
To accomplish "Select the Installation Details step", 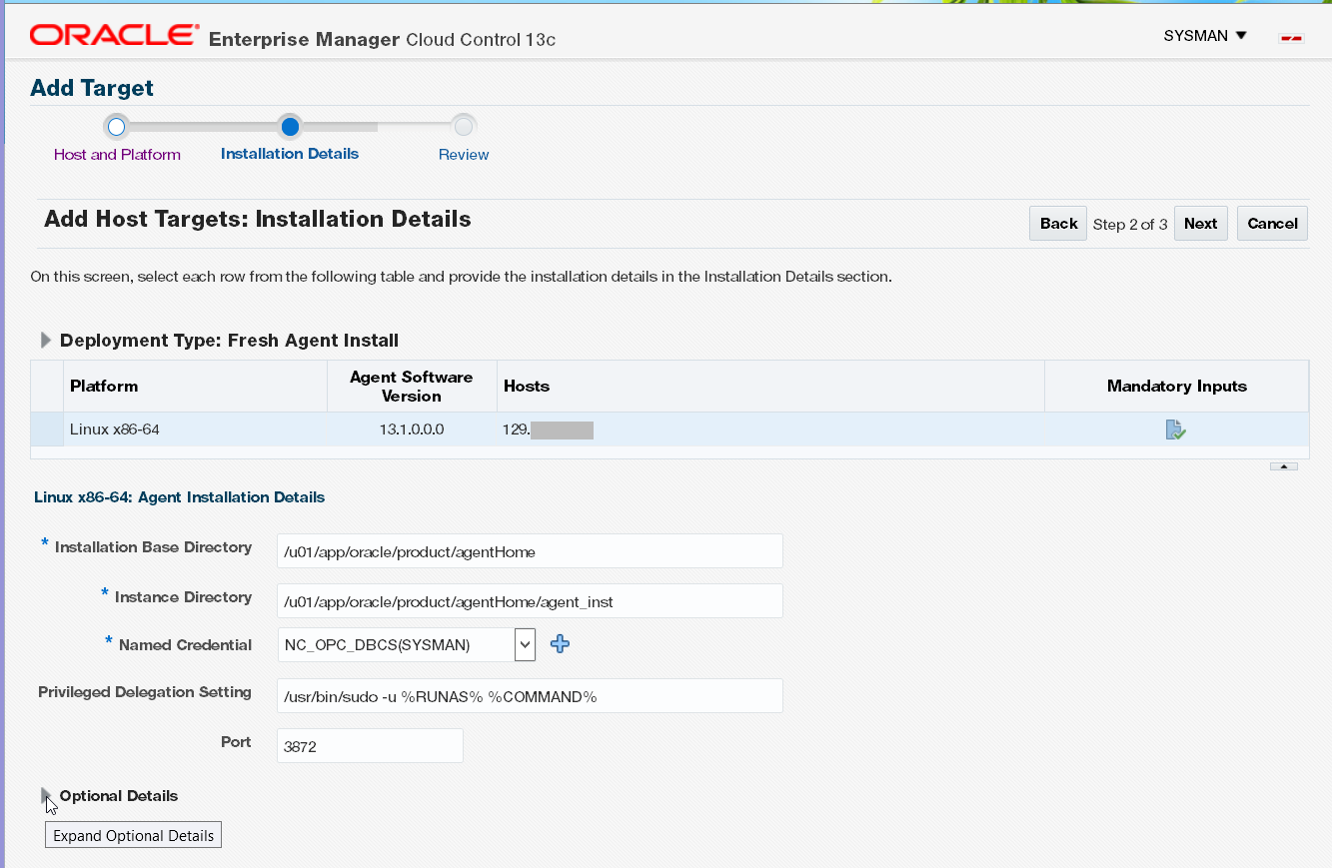I will pos(290,154).
